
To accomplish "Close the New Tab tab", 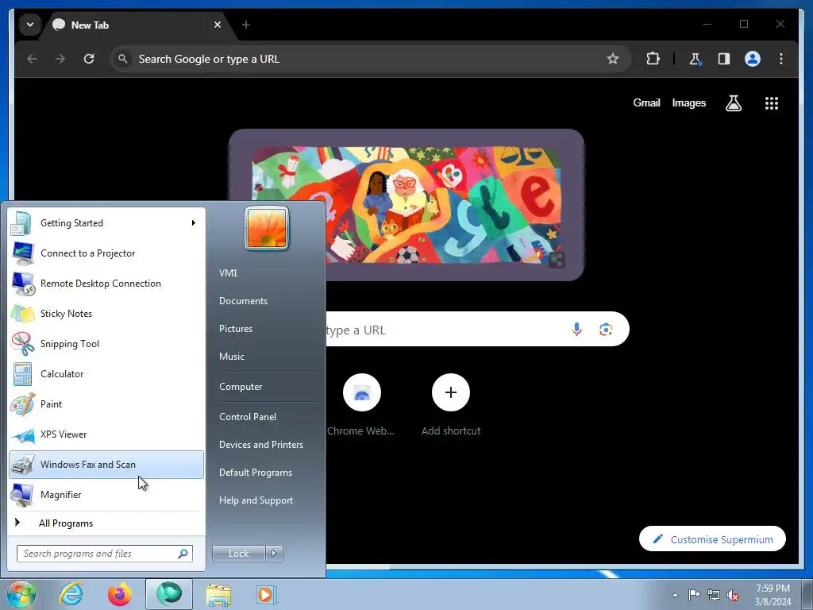I will (218, 25).
